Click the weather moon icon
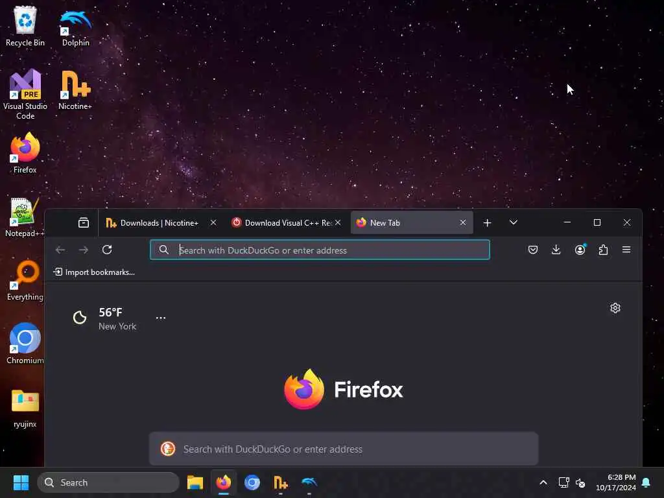 pos(80,317)
